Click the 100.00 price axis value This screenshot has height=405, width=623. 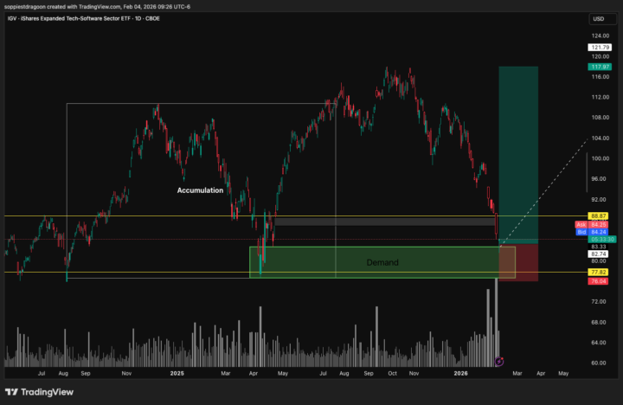[x=600, y=158]
